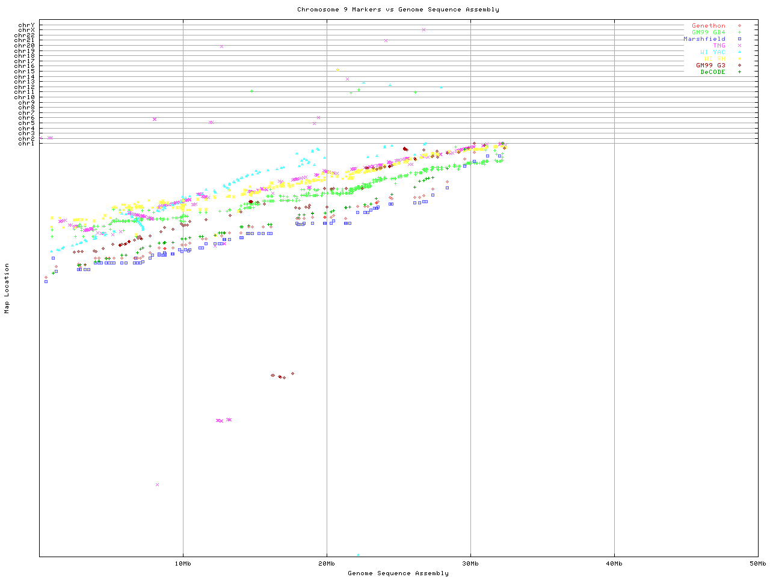Image resolution: width=770 pixels, height=577 pixels.
Task: Click the Marshfield square marker in legend
Action: coord(739,39)
